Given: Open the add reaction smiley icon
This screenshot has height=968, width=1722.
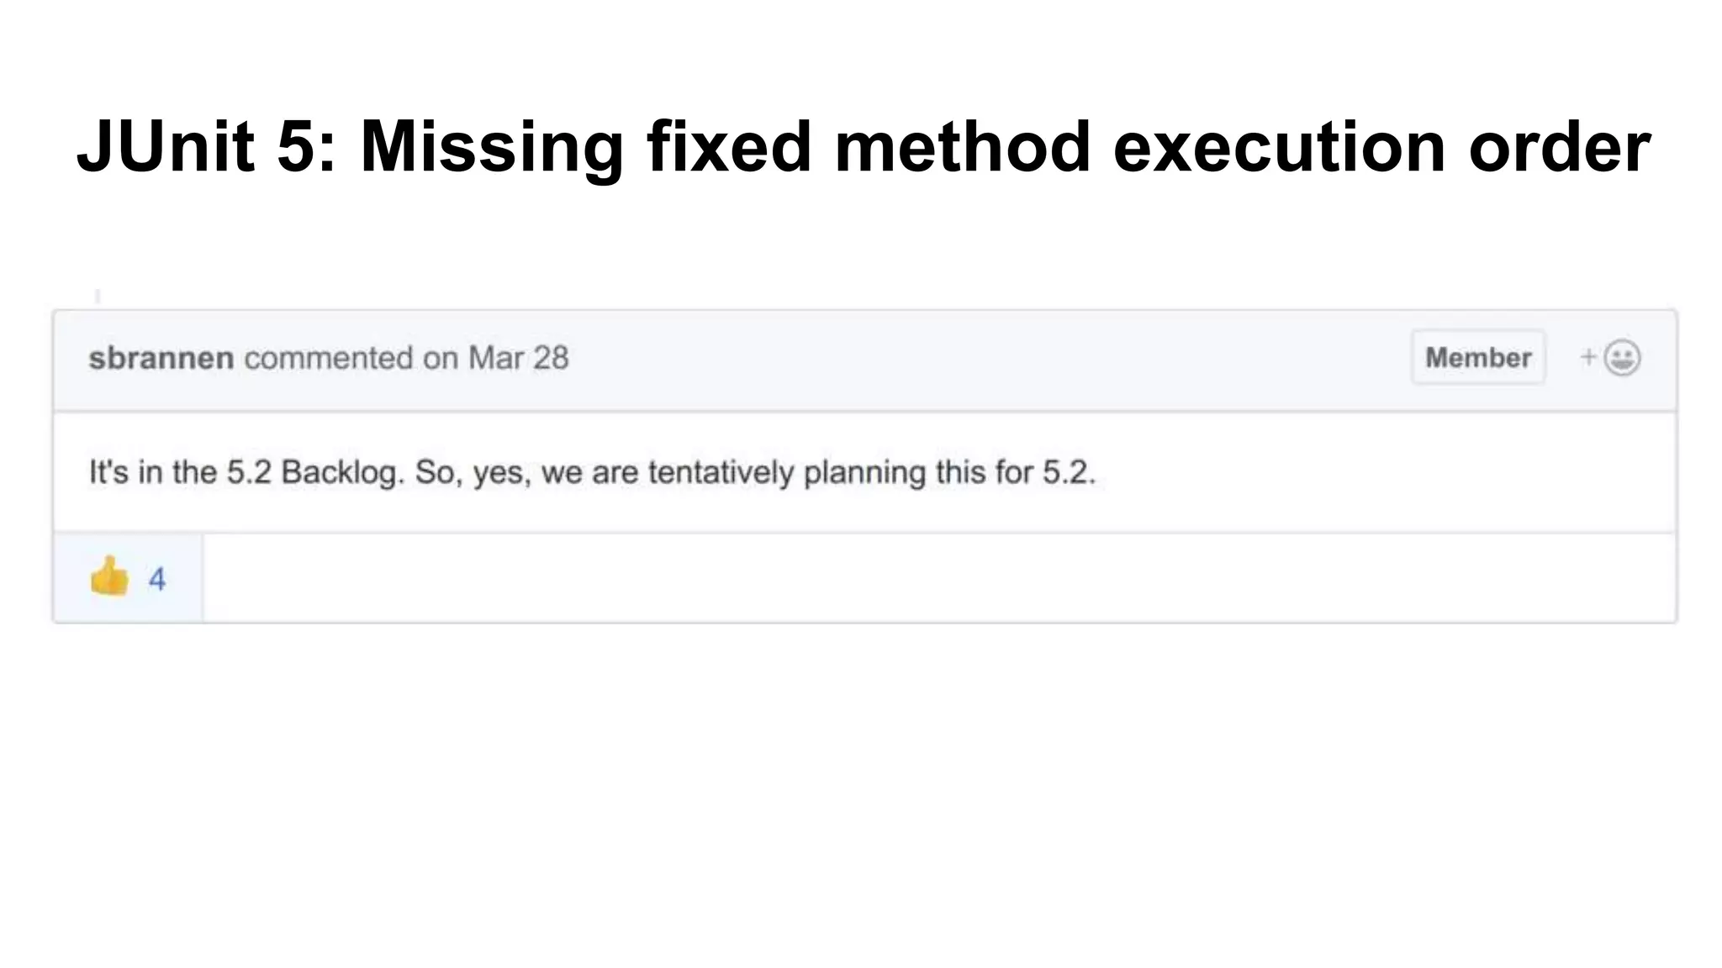Looking at the screenshot, I should tap(1622, 358).
